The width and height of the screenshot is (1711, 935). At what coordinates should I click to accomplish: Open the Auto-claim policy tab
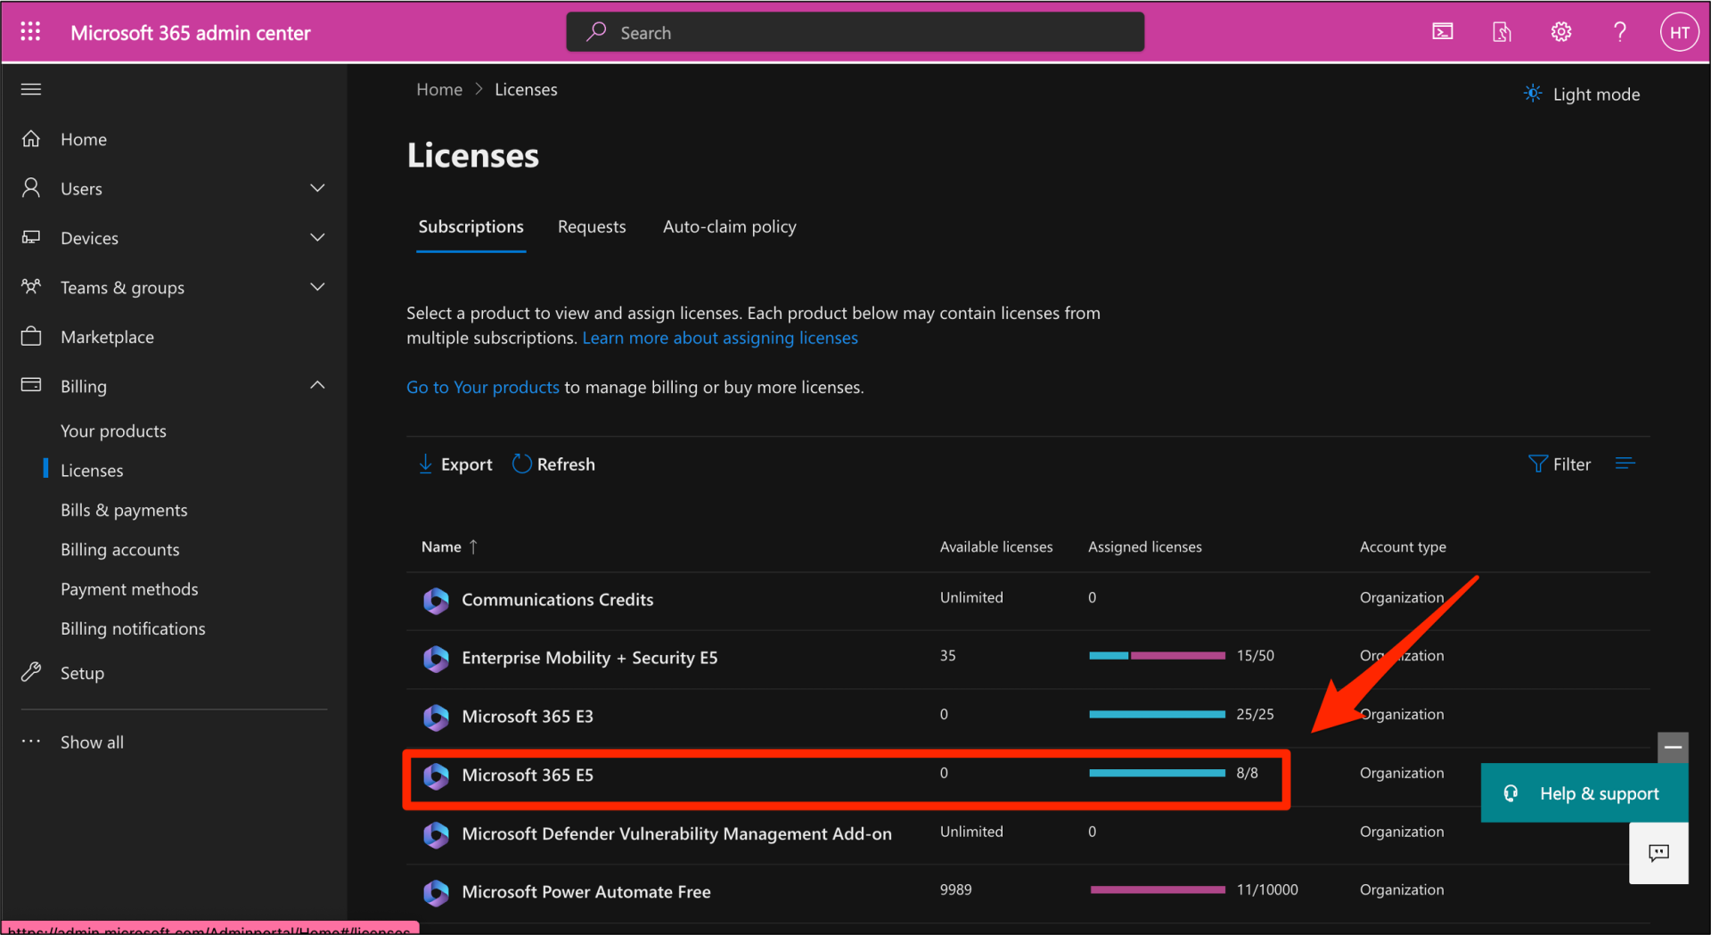tap(729, 226)
